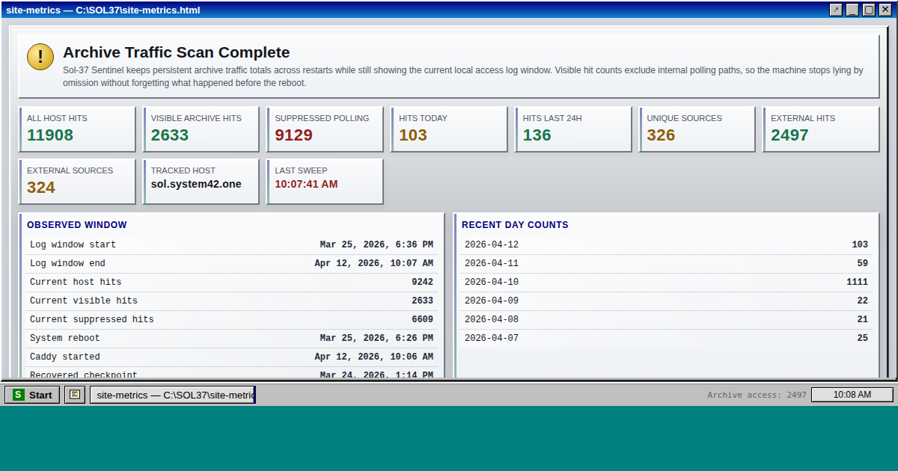Screen dimensions: 898x471
Task: Click the taskbar clock showing 10:08 AM
Action: pyautogui.click(x=852, y=395)
